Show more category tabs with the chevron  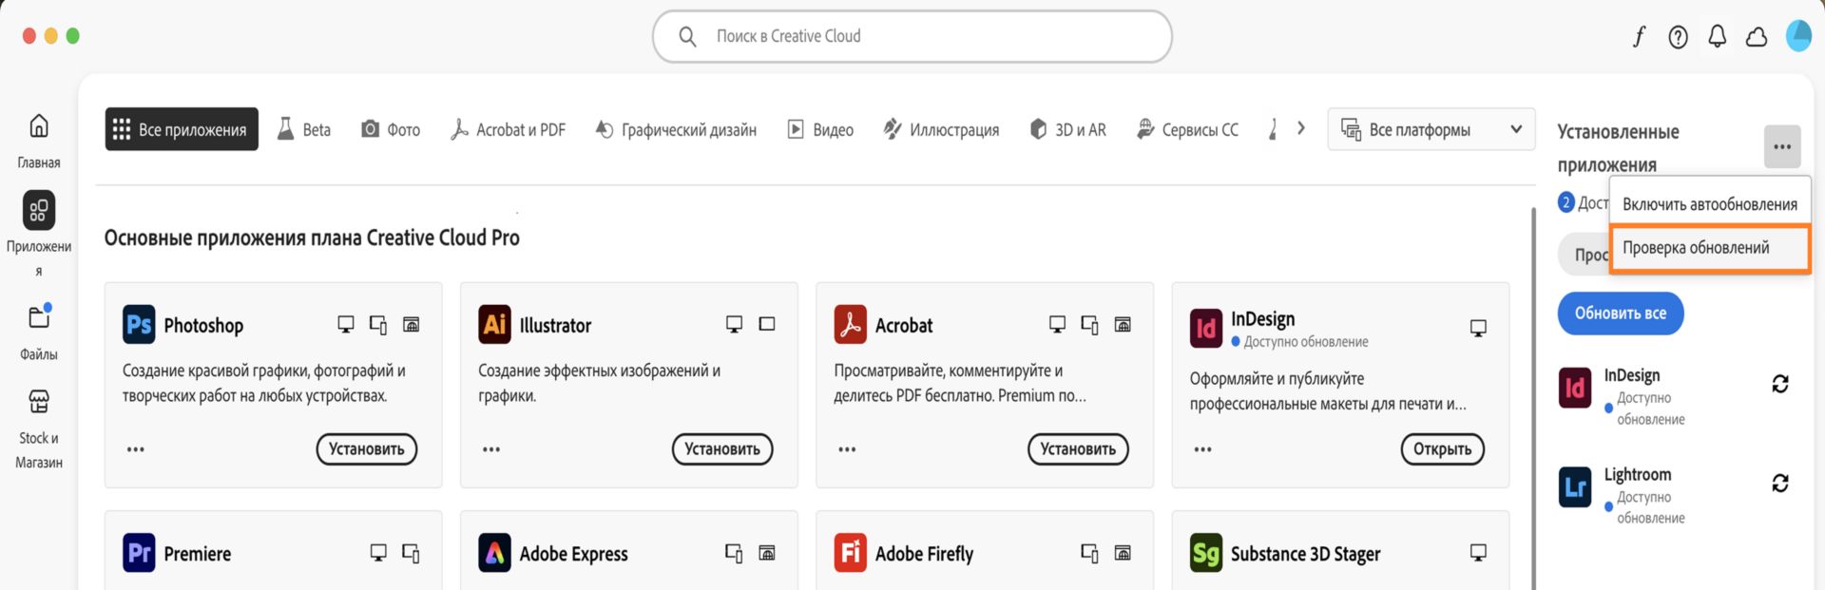(x=1301, y=128)
